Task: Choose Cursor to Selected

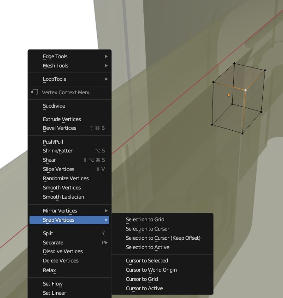Action: click(x=162, y=261)
